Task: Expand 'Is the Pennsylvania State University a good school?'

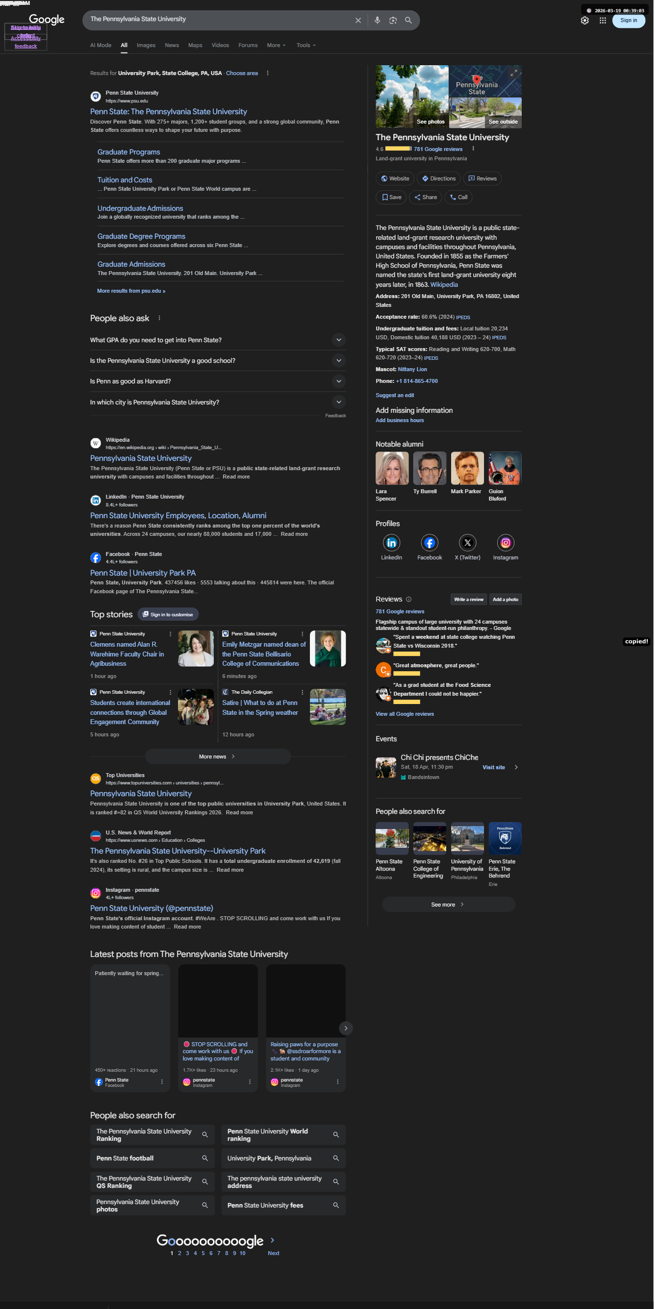Action: 218,361
